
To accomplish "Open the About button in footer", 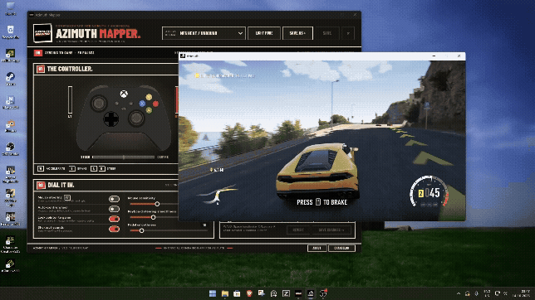I will click(317, 249).
